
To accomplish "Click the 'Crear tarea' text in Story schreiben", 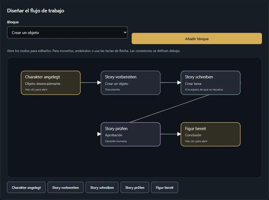I will tap(193, 83).
